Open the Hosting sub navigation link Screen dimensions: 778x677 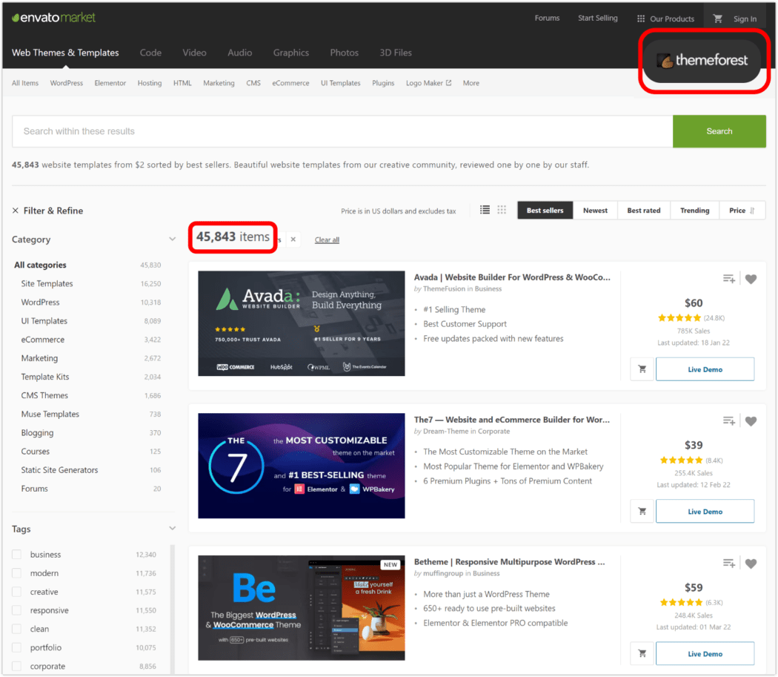tap(150, 83)
